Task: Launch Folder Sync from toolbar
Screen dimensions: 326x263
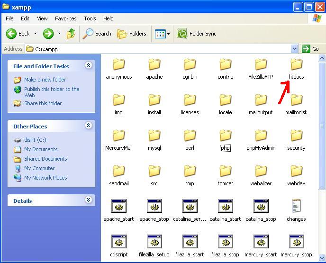Action: coord(197,34)
